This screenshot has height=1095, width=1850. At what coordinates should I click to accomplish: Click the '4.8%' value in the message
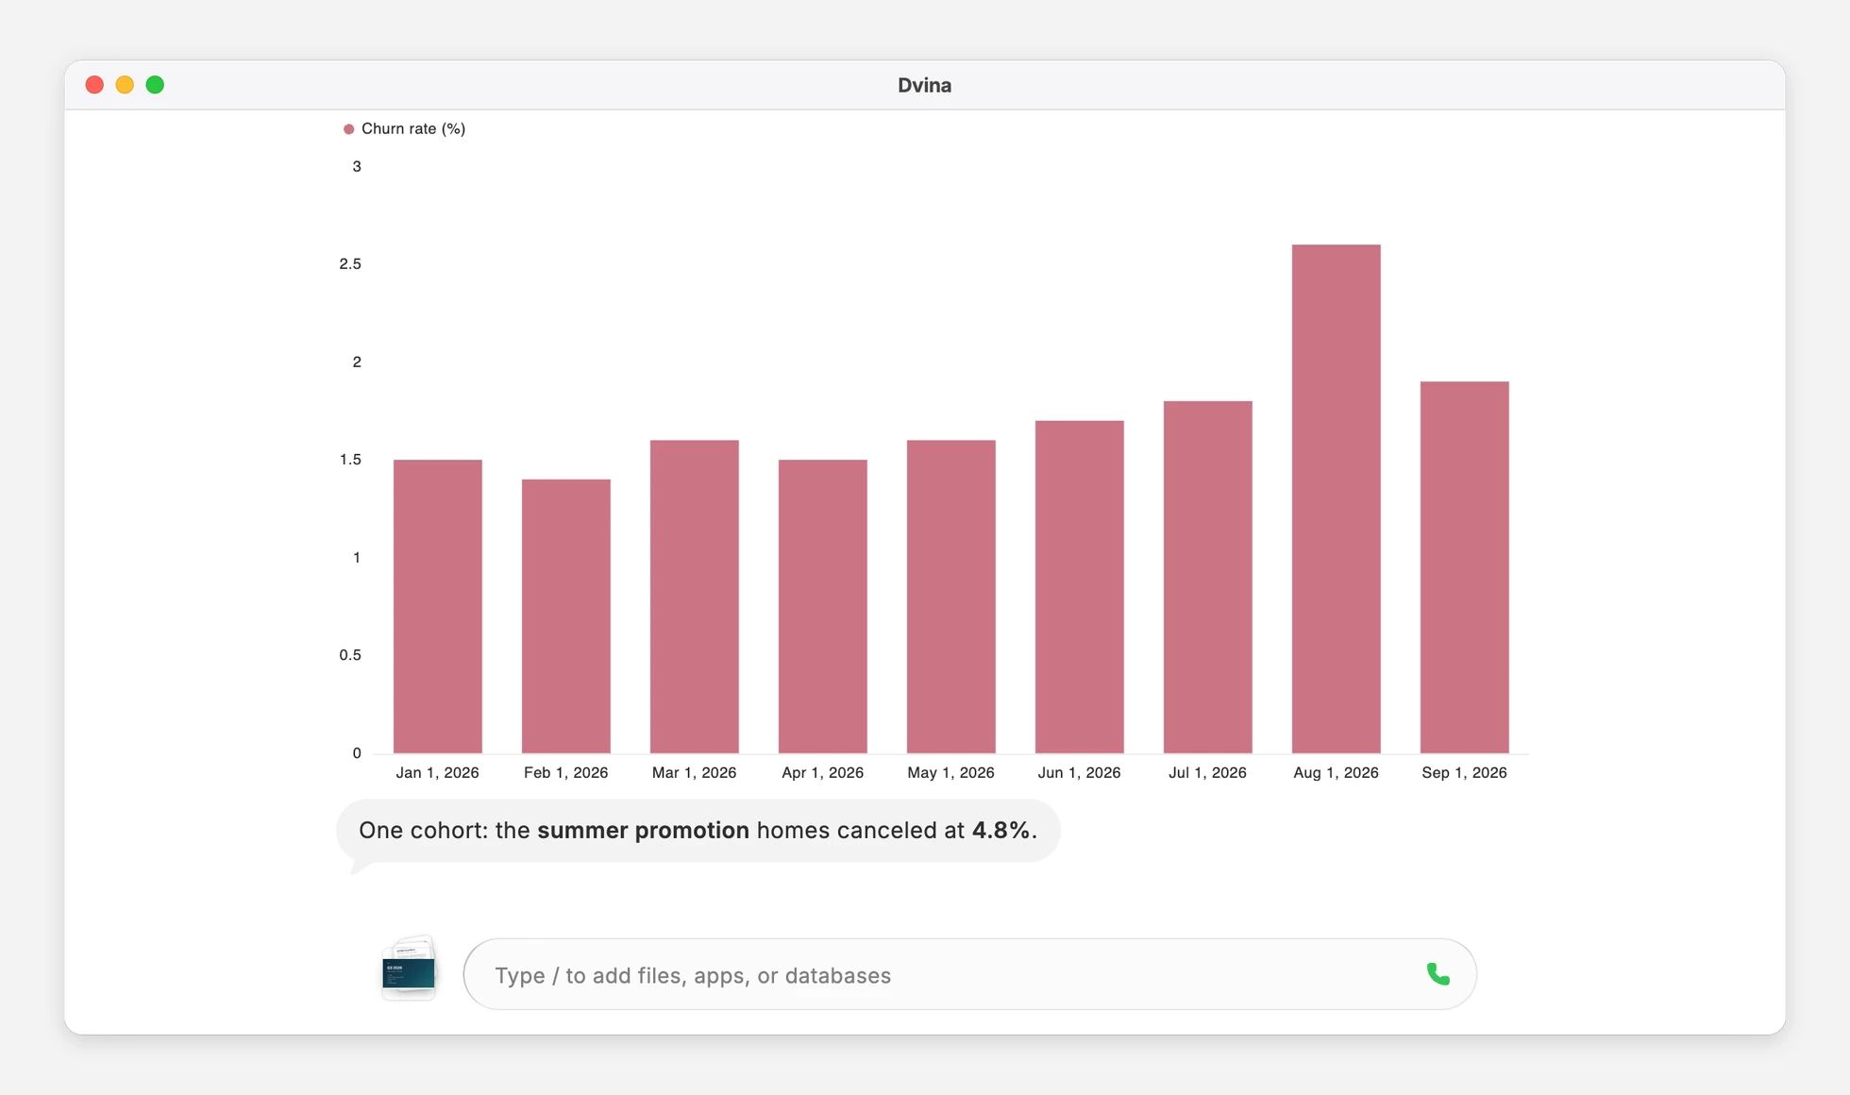coord(1001,831)
